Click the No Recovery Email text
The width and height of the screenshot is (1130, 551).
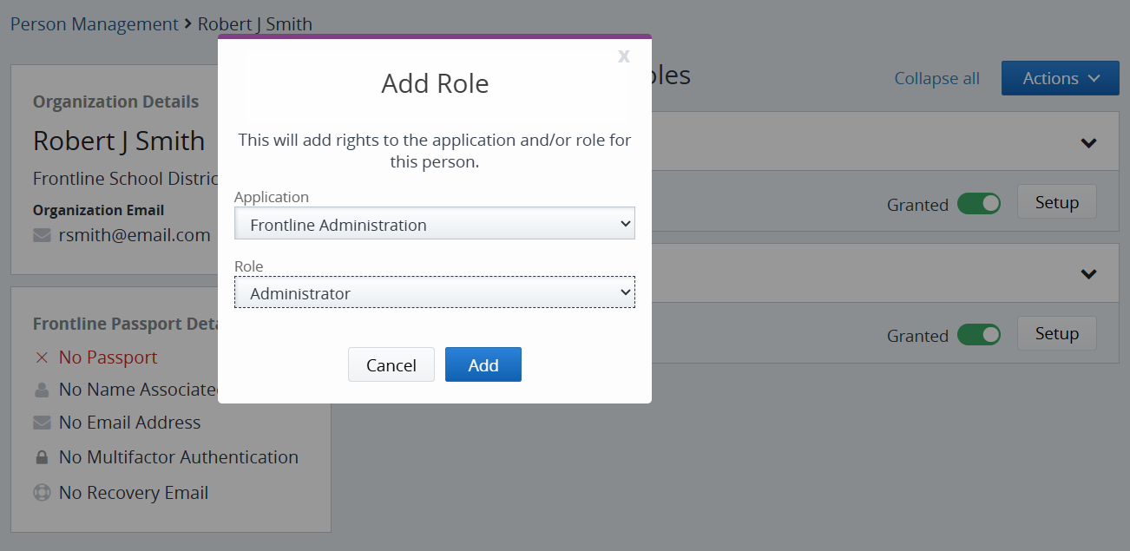point(134,493)
